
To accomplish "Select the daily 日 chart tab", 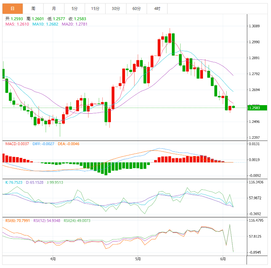I will pyautogui.click(x=12, y=8).
